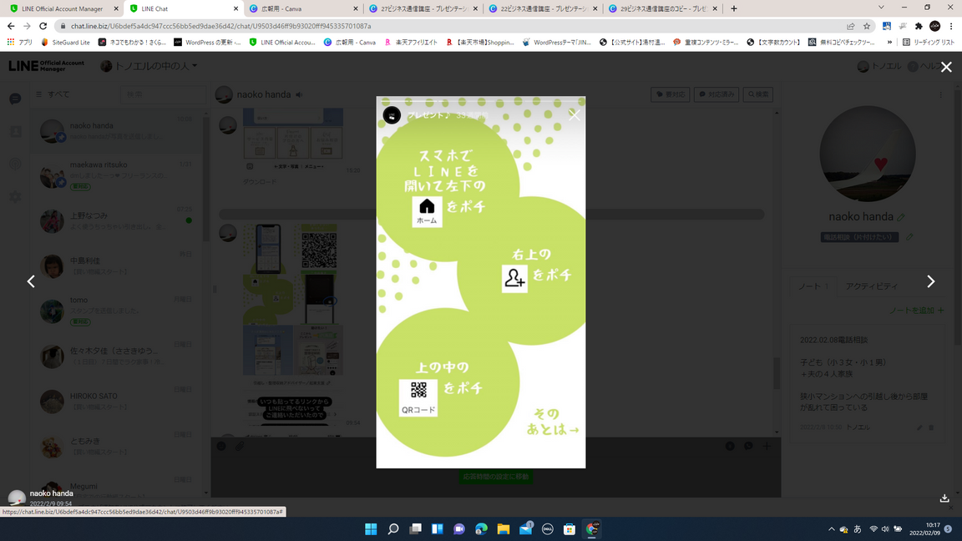Open the Windows Start menu
962x541 pixels.
pos(371,529)
